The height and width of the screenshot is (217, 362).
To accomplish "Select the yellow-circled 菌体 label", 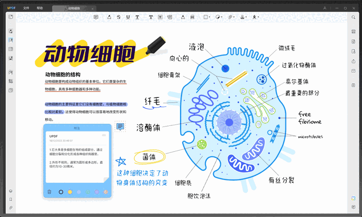I will (150, 157).
